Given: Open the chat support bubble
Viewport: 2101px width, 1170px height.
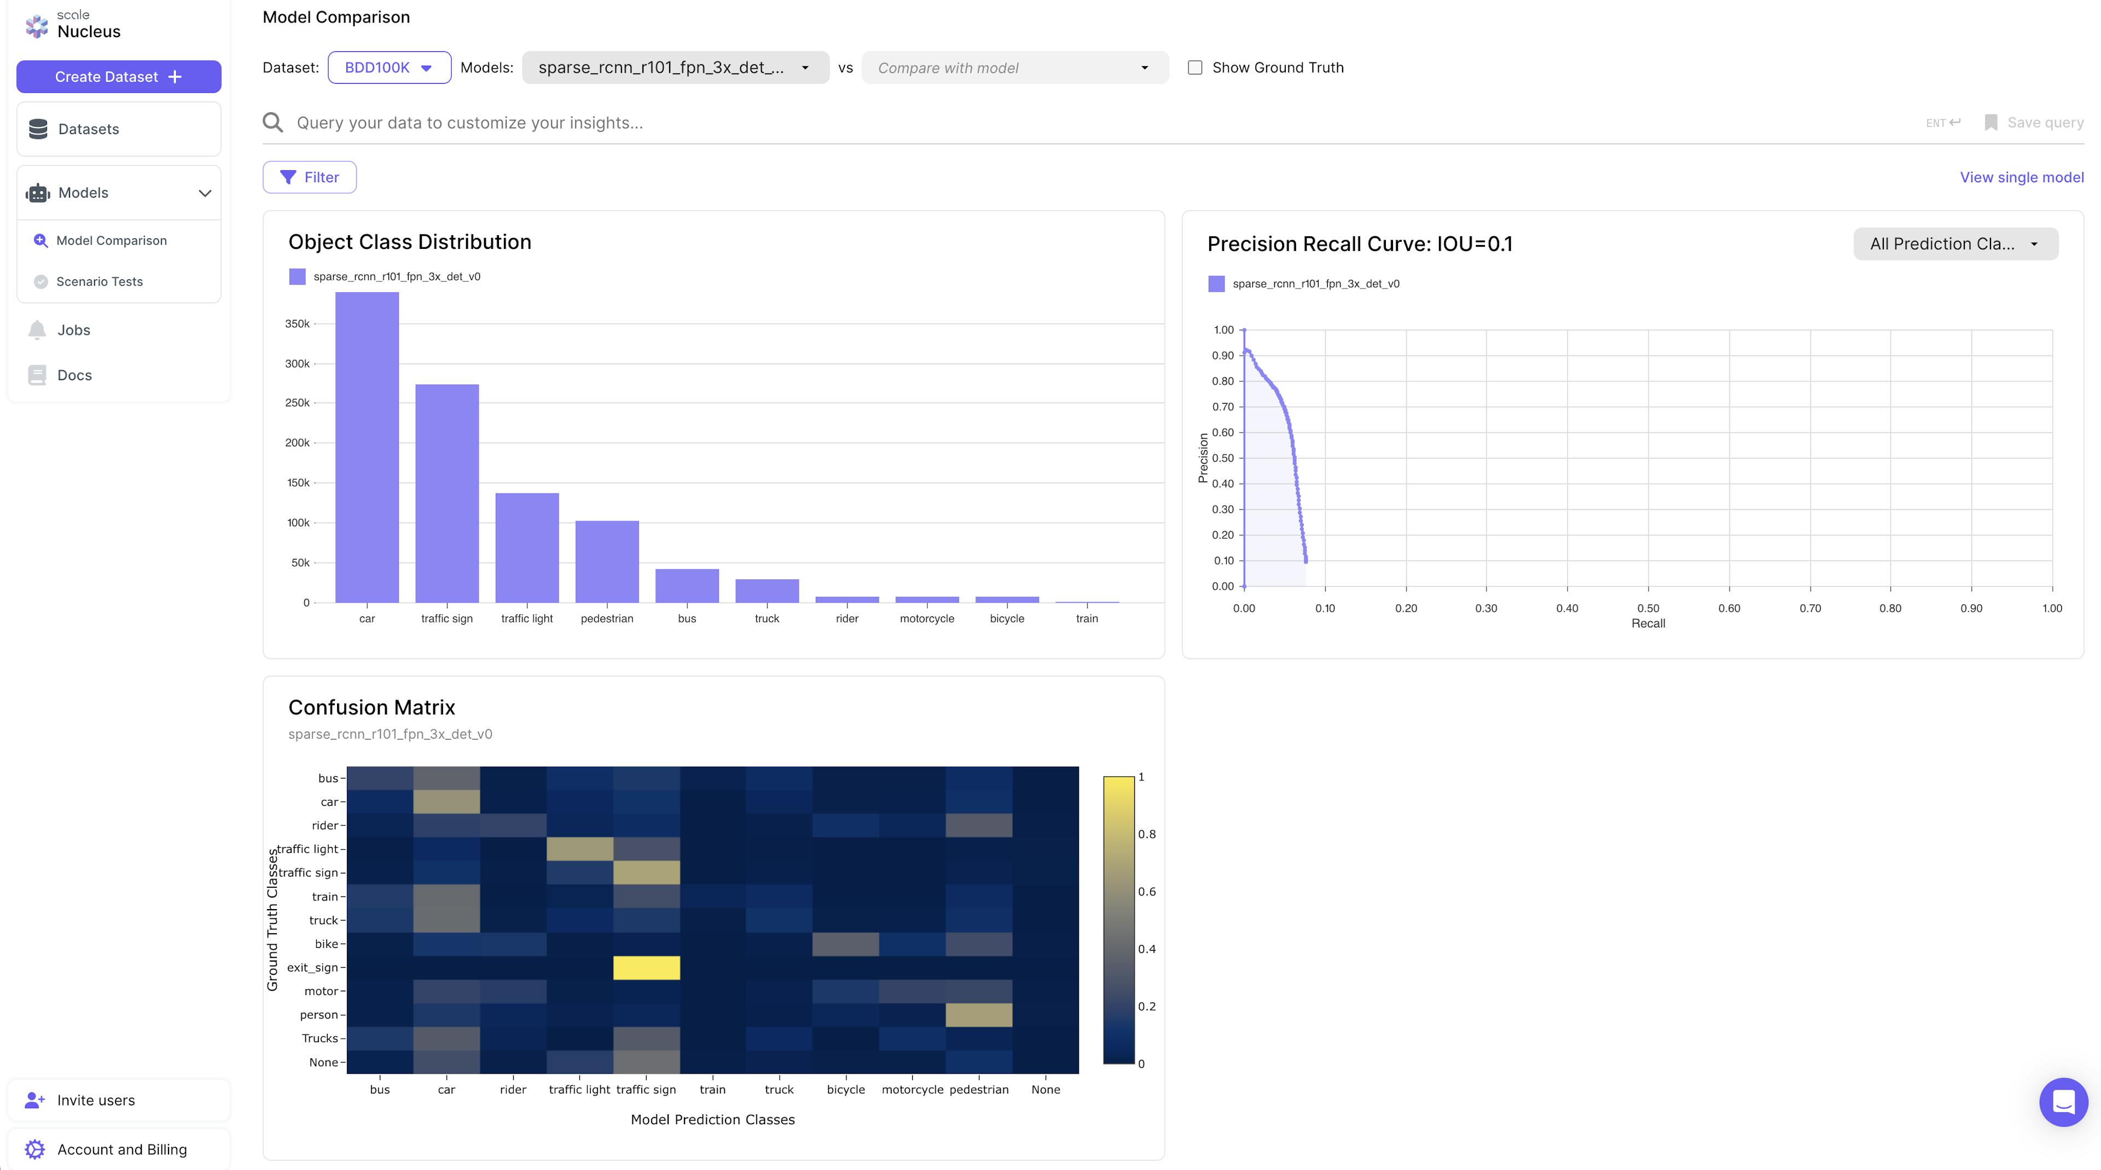Looking at the screenshot, I should coord(2063,1102).
